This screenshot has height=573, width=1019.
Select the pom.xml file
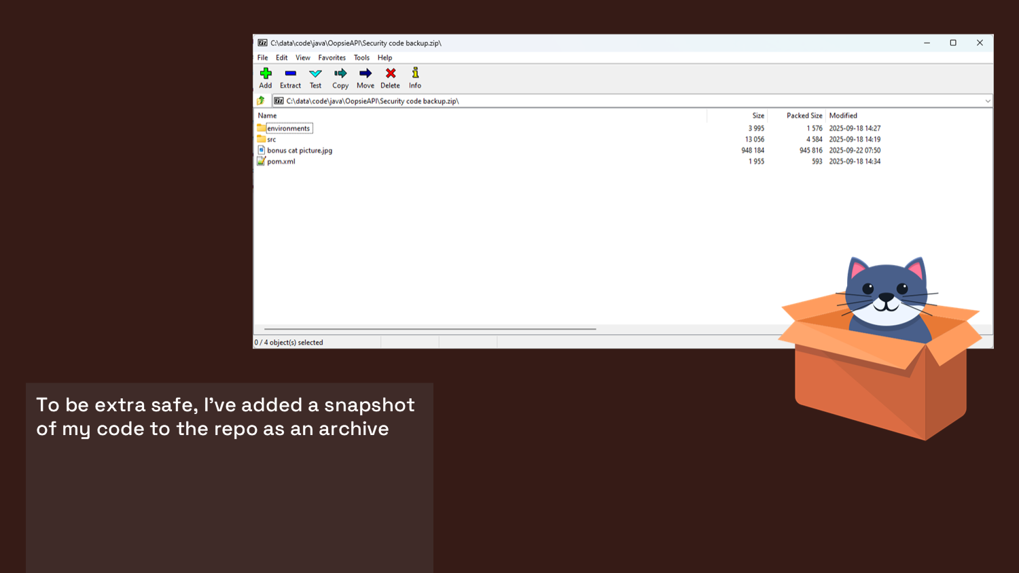click(x=281, y=162)
